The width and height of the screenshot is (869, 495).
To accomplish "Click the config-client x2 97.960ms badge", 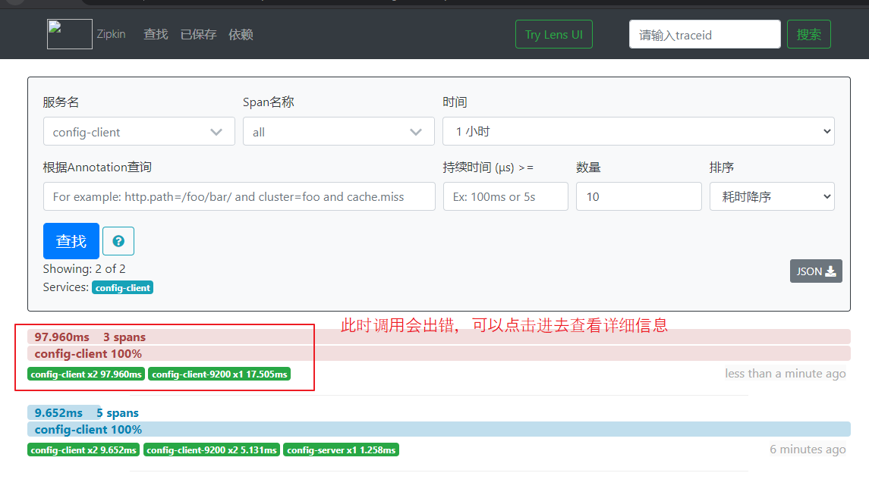I will click(86, 374).
